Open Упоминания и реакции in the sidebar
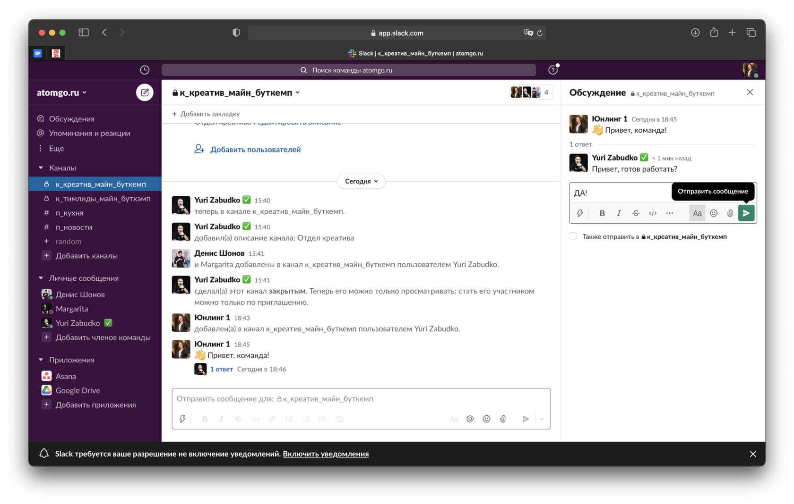This screenshot has width=794, height=504. [x=95, y=134]
